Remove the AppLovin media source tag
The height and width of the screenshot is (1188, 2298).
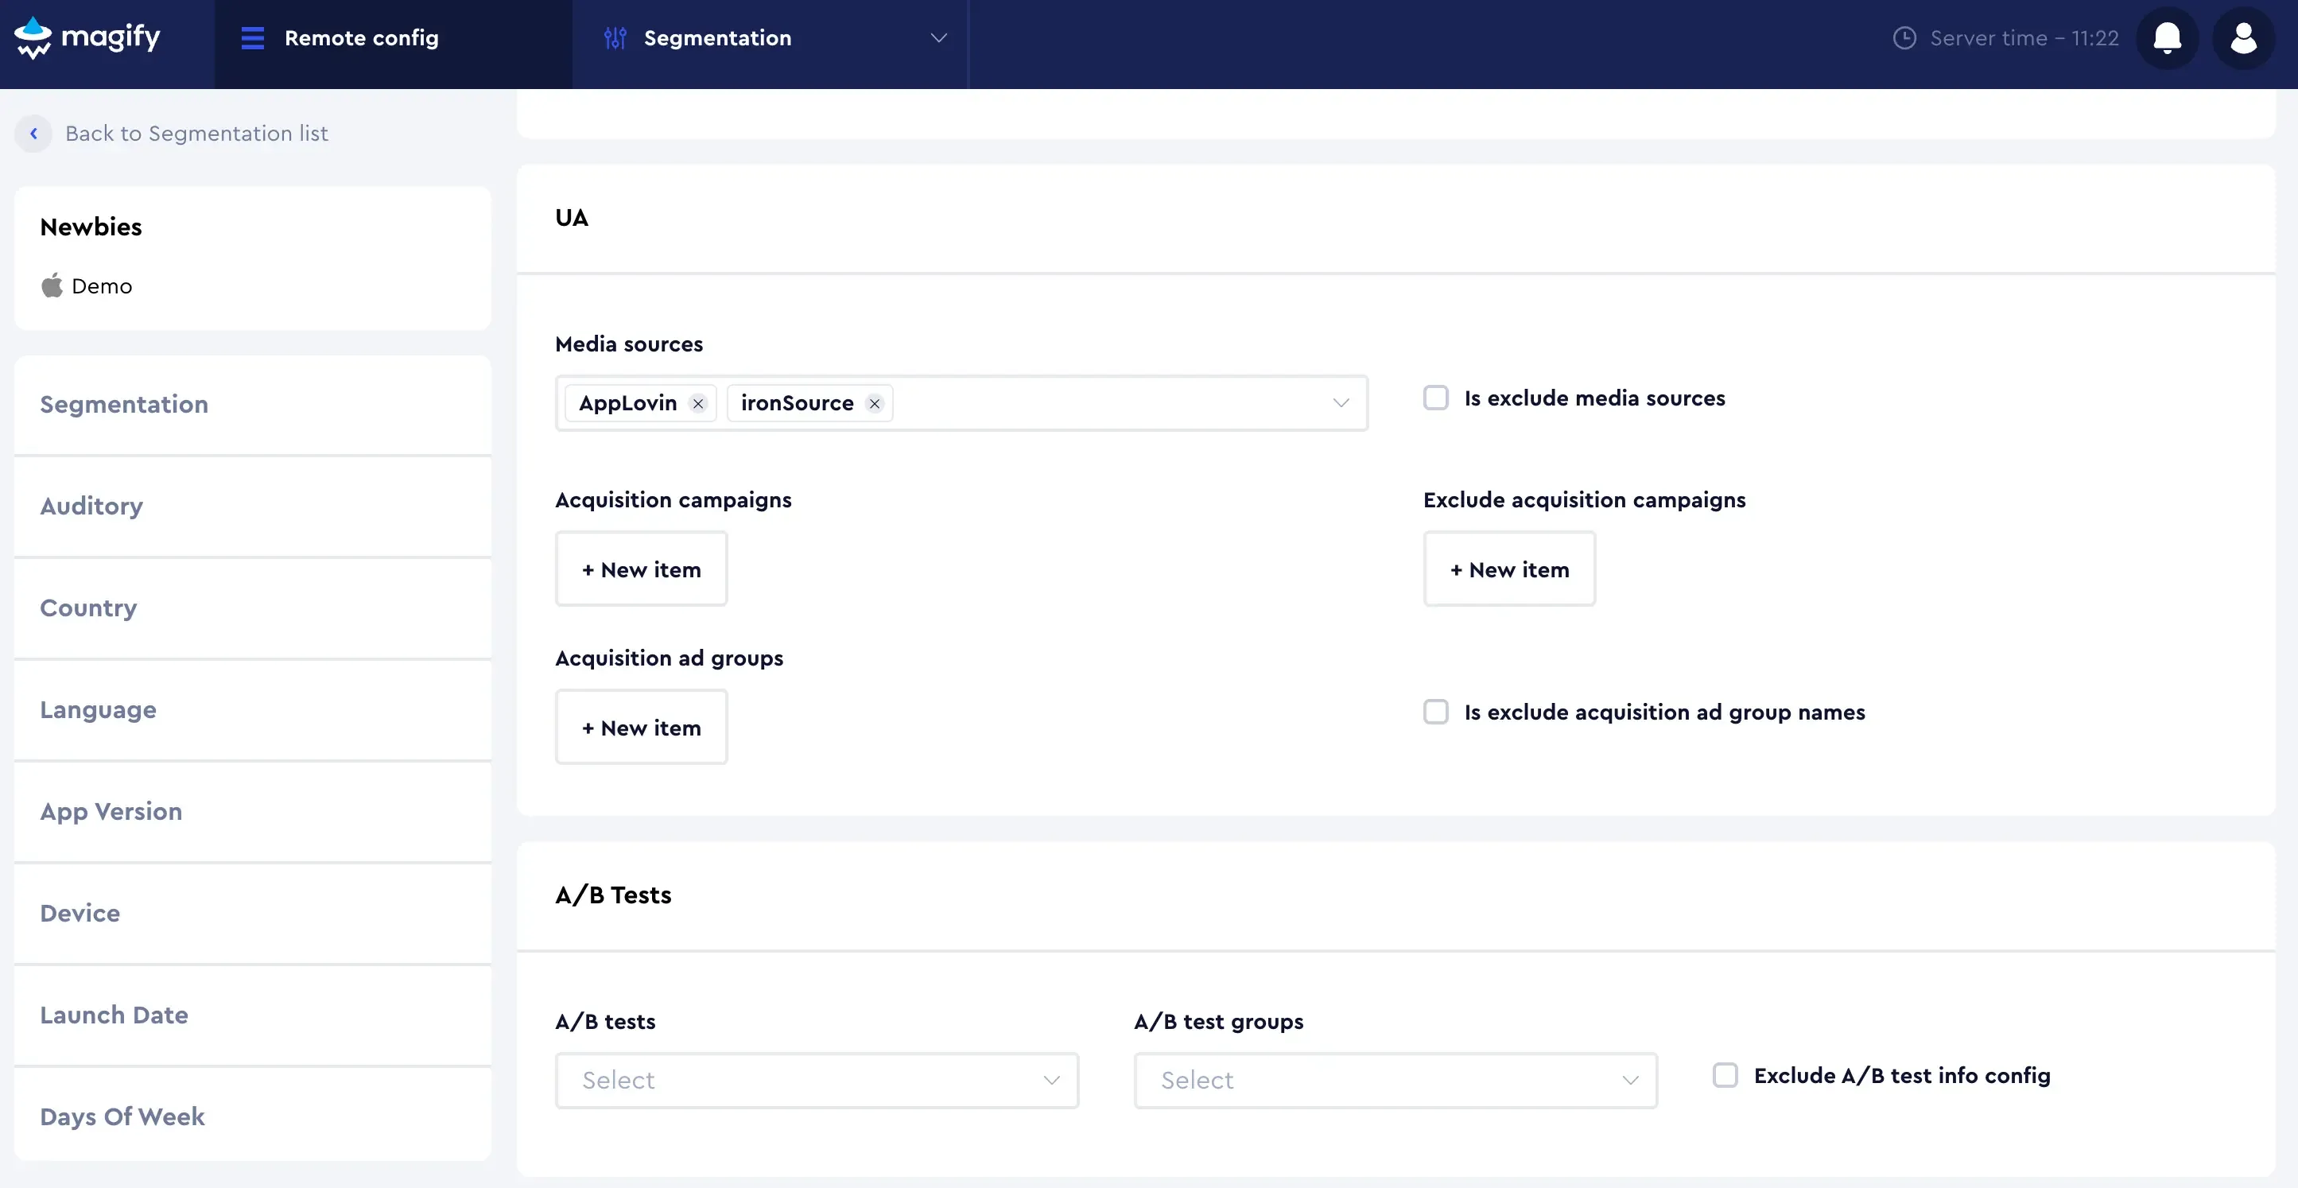point(698,404)
